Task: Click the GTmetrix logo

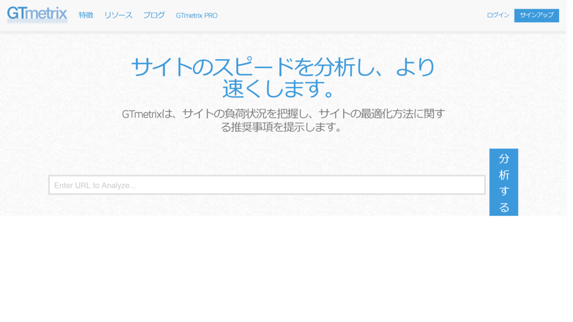Action: (37, 15)
